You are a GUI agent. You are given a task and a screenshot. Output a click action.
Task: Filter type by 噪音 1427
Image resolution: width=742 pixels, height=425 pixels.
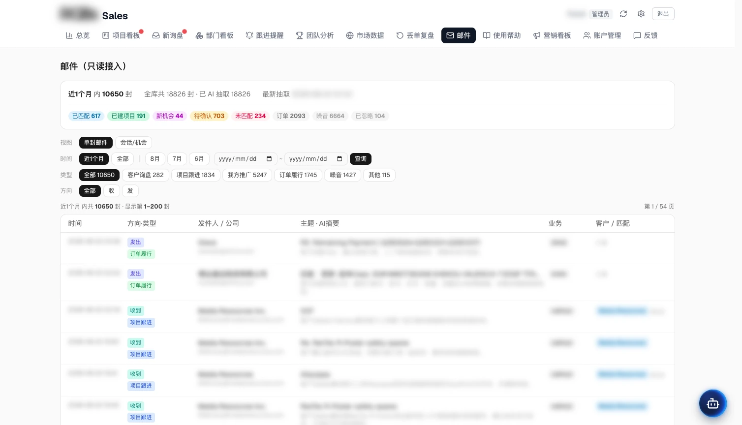[x=343, y=175]
